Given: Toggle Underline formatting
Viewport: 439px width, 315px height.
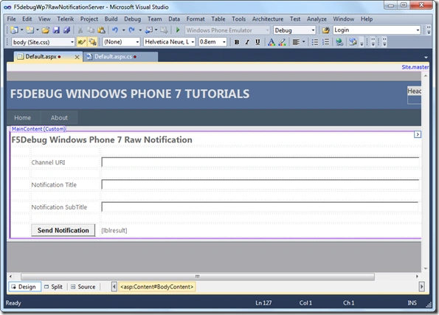Looking at the screenshot, I should (x=257, y=42).
